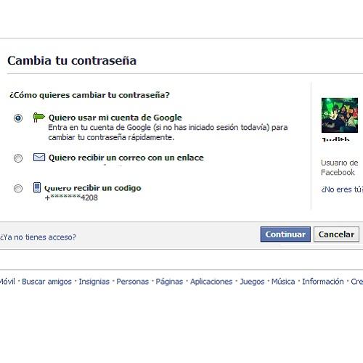Open the Juegos footer link

252,282
